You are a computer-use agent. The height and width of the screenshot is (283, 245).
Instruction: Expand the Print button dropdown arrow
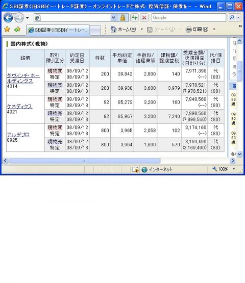pos(214,29)
